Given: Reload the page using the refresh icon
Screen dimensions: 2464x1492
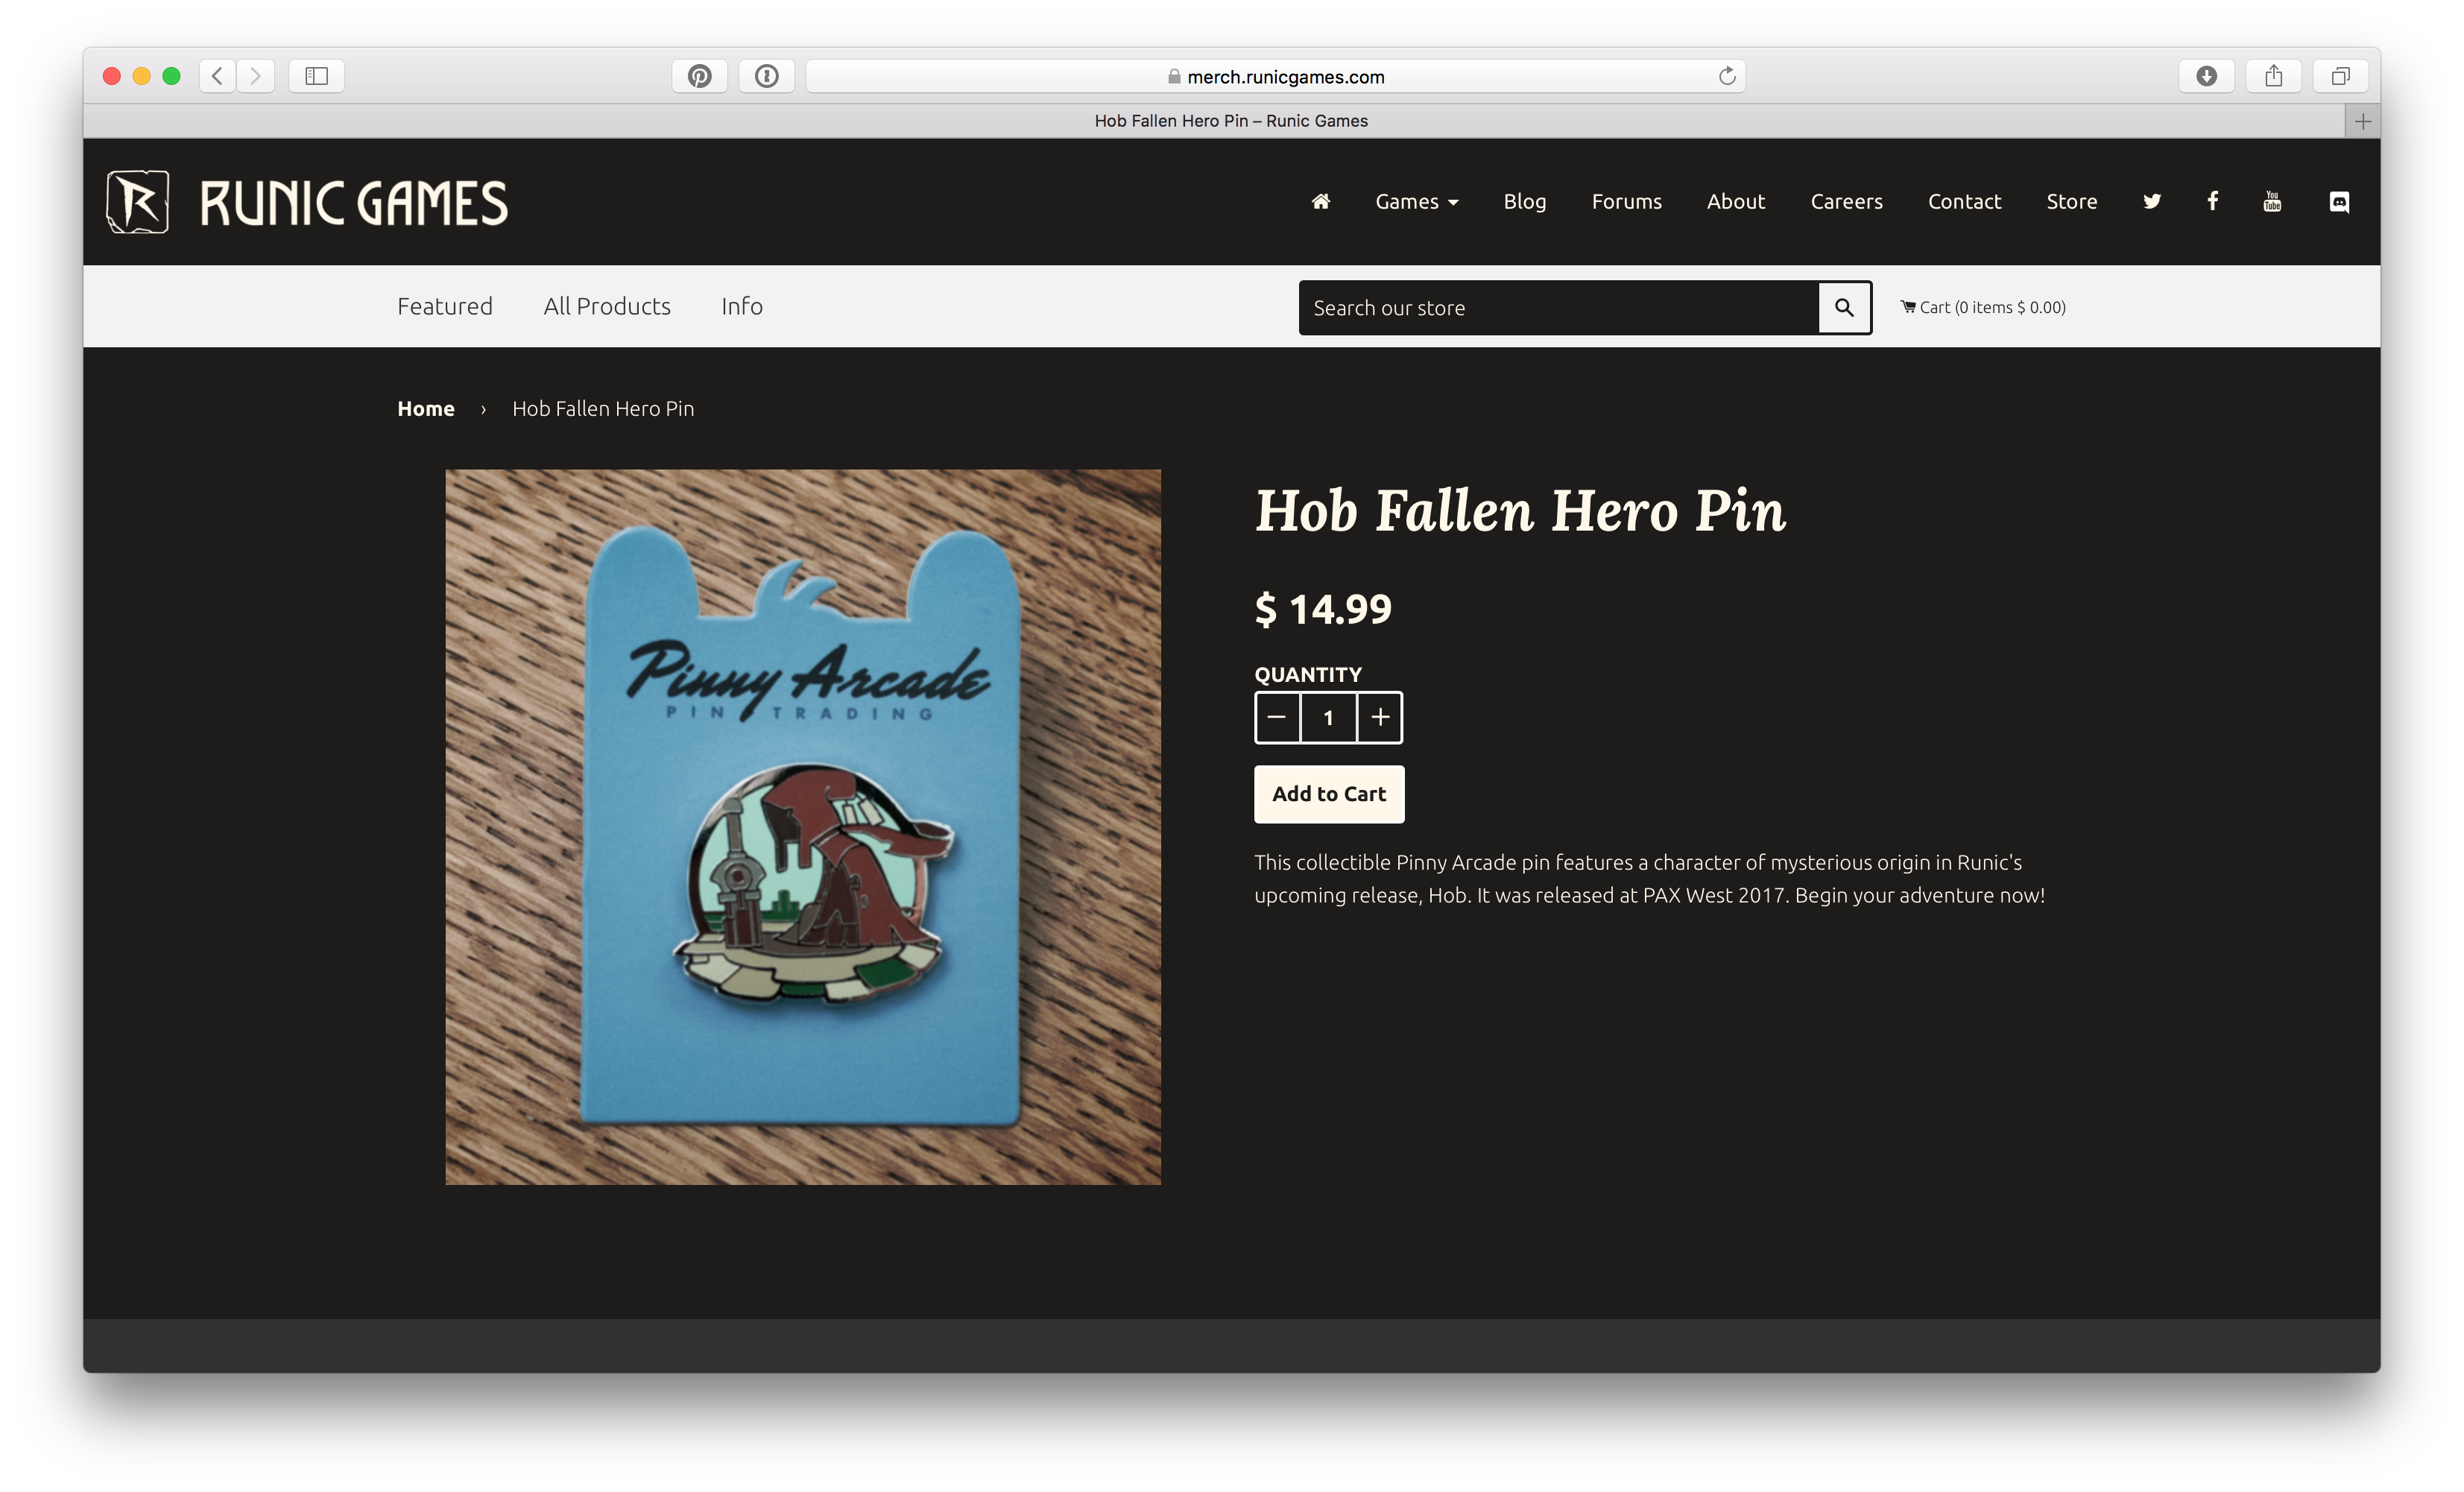Looking at the screenshot, I should tap(1727, 76).
